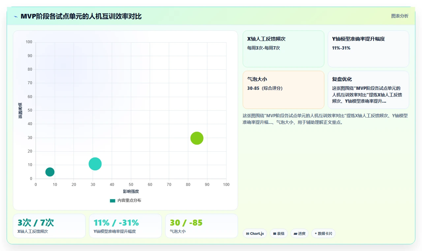Click the 影响强度 x-axis label
Image resolution: width=422 pixels, height=251 pixels.
[x=131, y=192]
